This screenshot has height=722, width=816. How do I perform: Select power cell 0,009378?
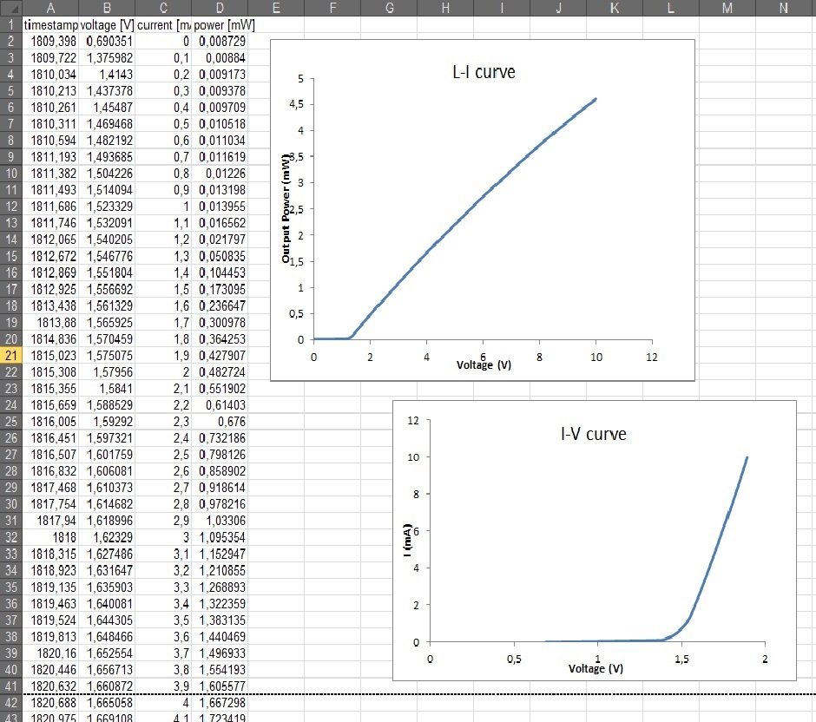[x=220, y=91]
